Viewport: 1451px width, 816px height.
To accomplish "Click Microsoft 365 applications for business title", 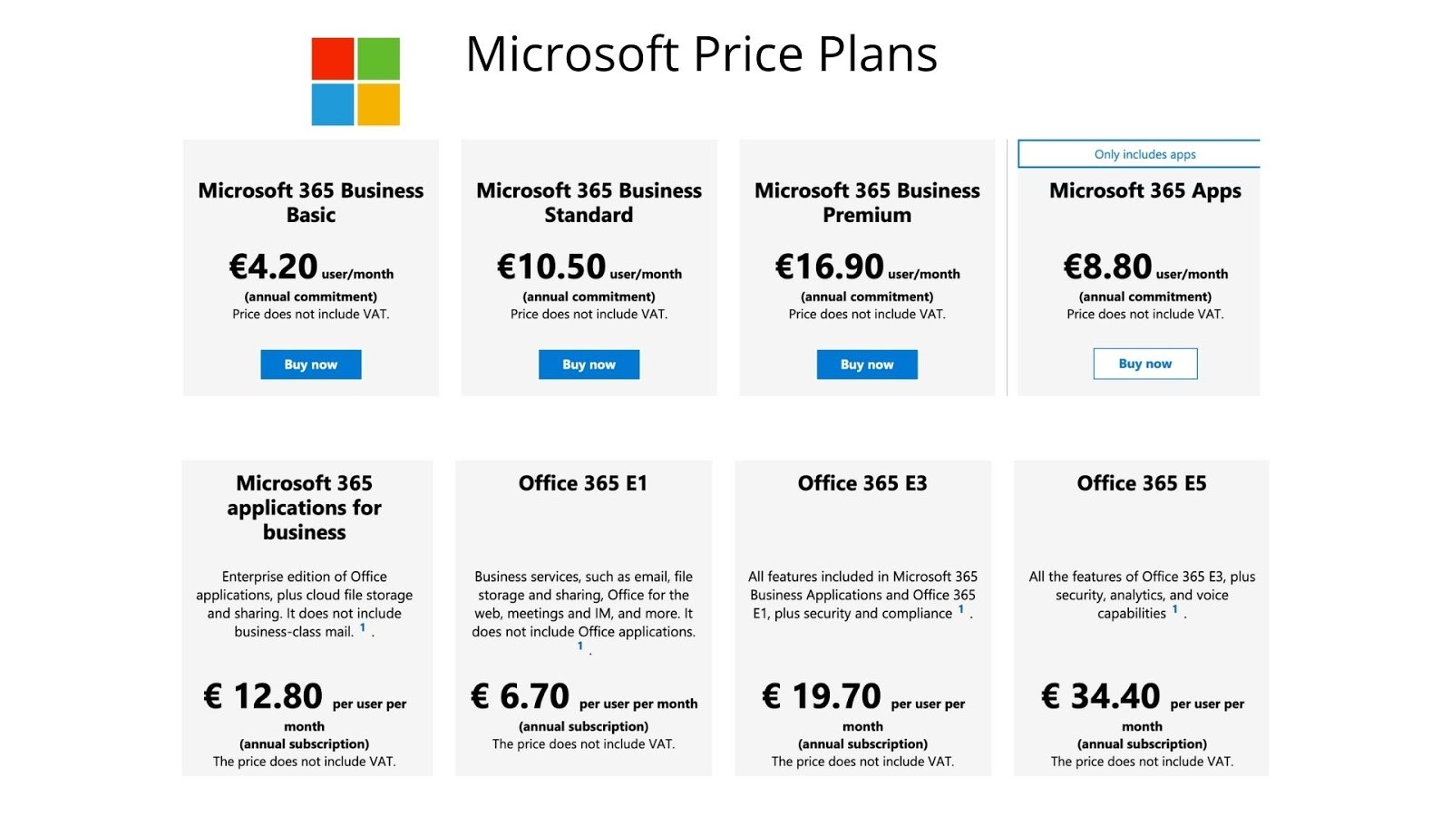I will click(x=305, y=508).
